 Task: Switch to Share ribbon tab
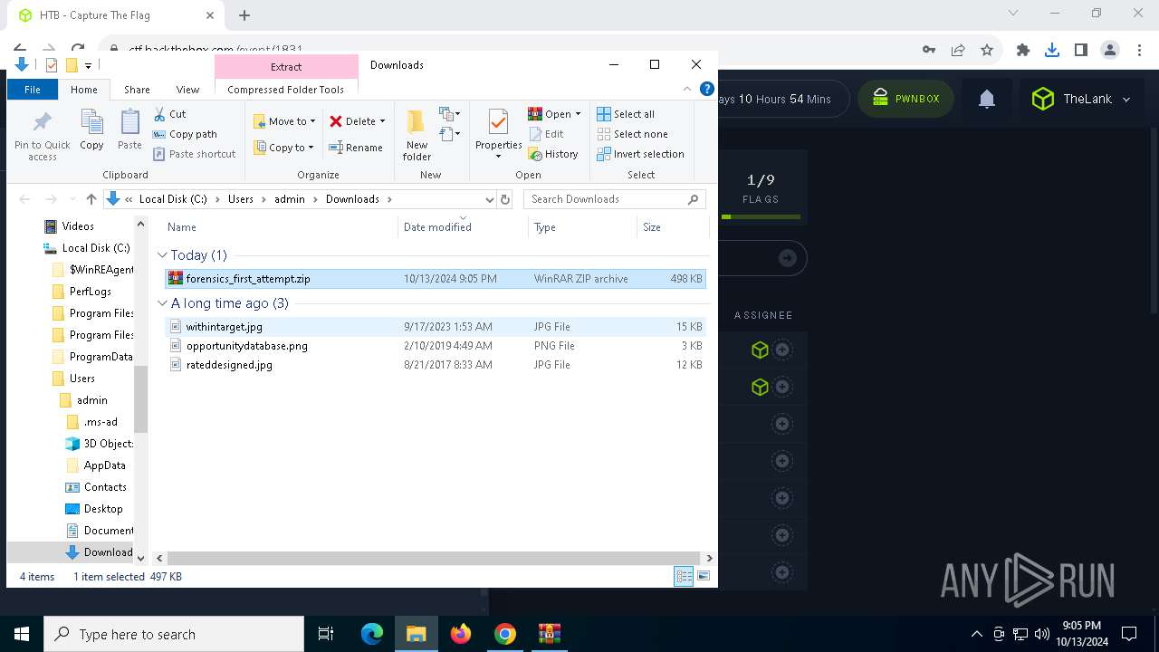[x=137, y=90]
